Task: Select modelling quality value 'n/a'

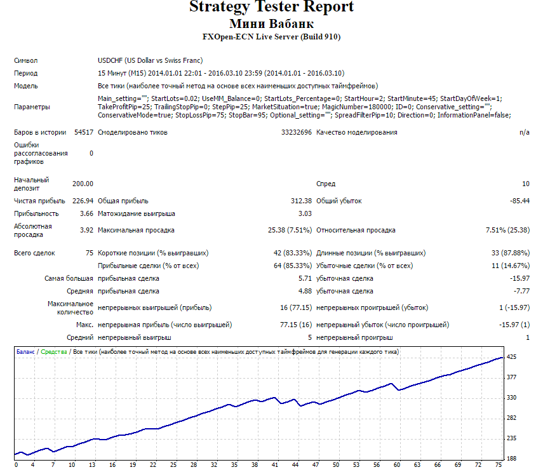Action: 525,132
